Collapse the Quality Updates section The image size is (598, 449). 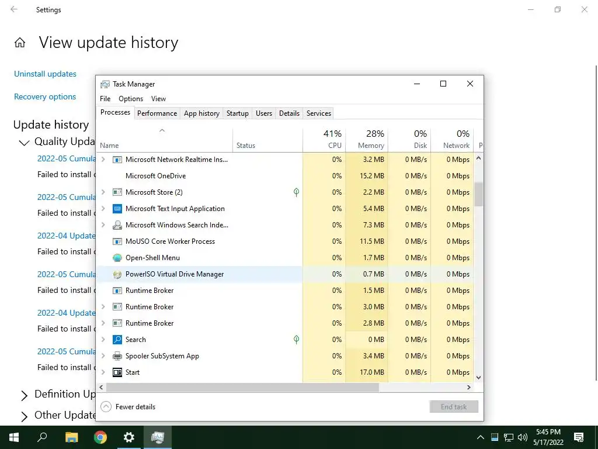(24, 143)
